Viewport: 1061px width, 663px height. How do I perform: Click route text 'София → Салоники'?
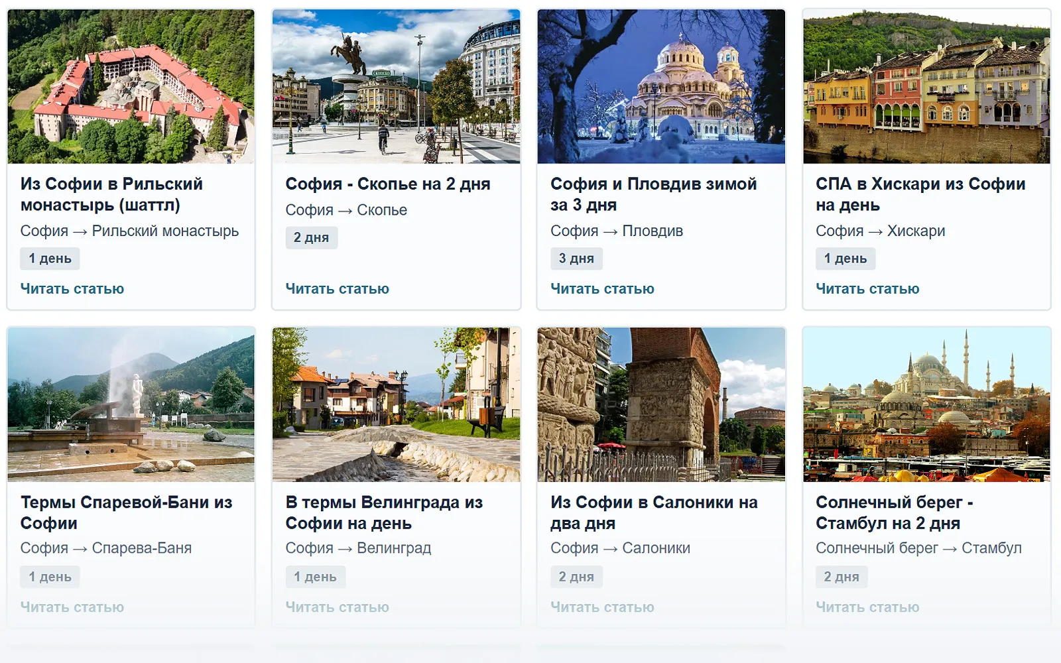pos(621,548)
